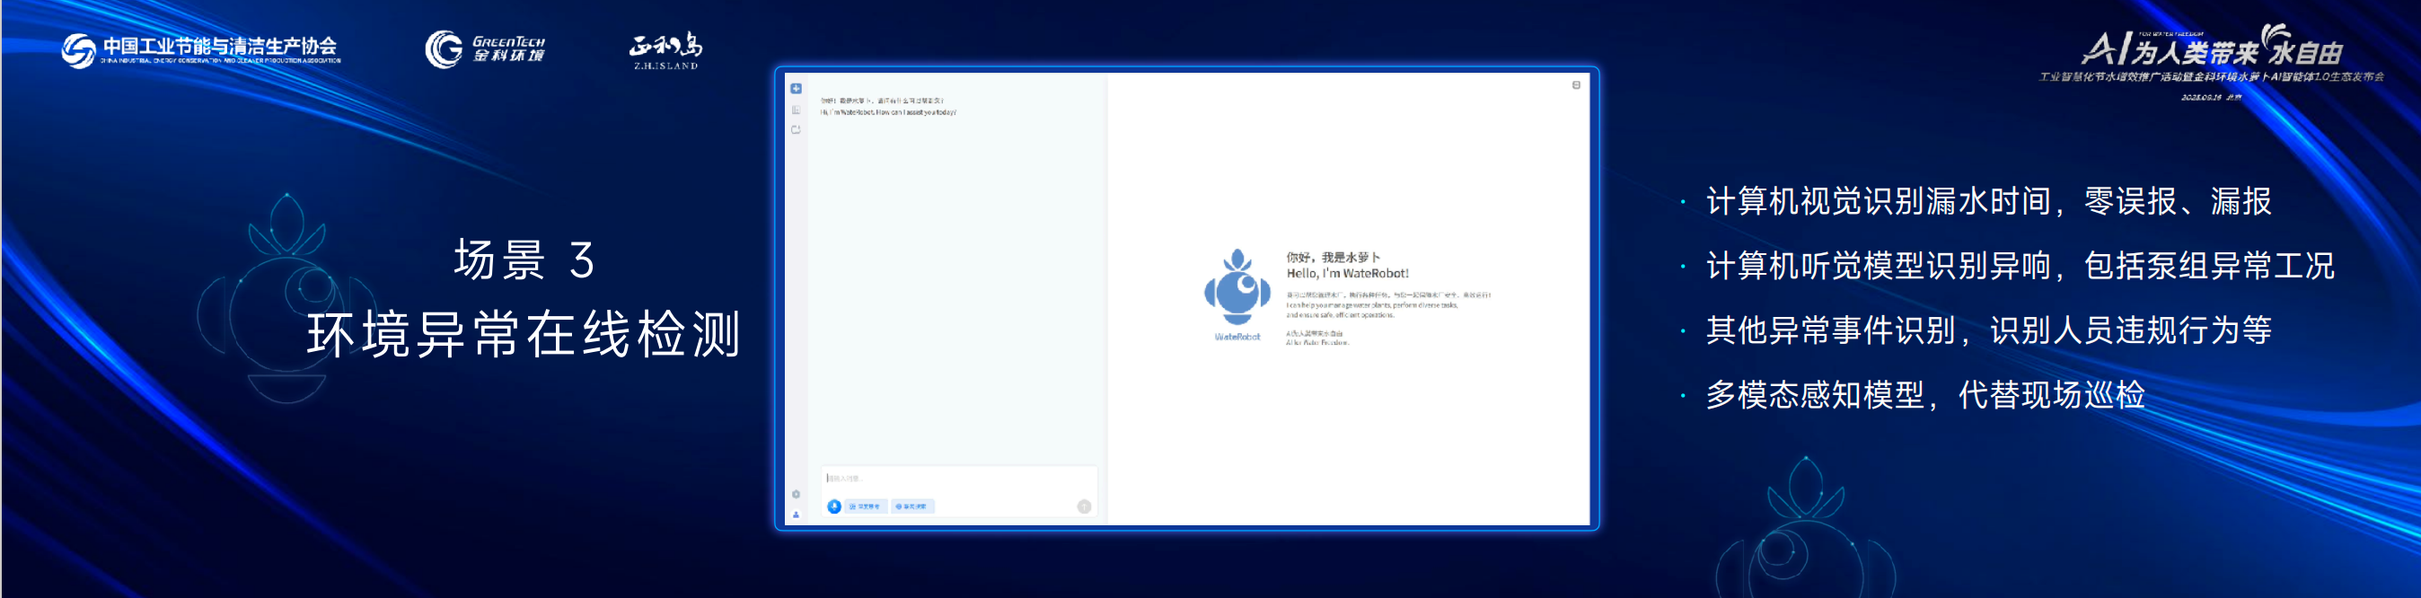Image resolution: width=2421 pixels, height=598 pixels.
Task: Open the user profile icon in the sidebar
Action: [796, 514]
